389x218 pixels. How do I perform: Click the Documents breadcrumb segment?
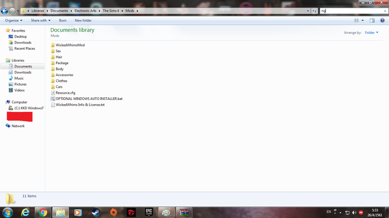coord(59,11)
